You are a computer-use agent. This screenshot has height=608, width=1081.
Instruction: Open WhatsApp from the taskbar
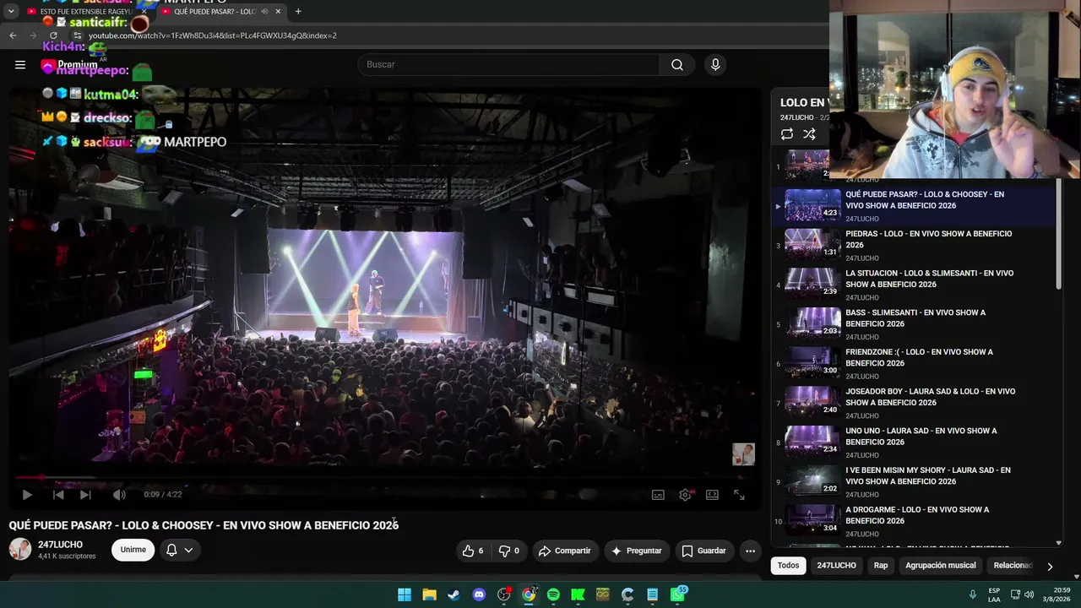pyautogui.click(x=677, y=594)
